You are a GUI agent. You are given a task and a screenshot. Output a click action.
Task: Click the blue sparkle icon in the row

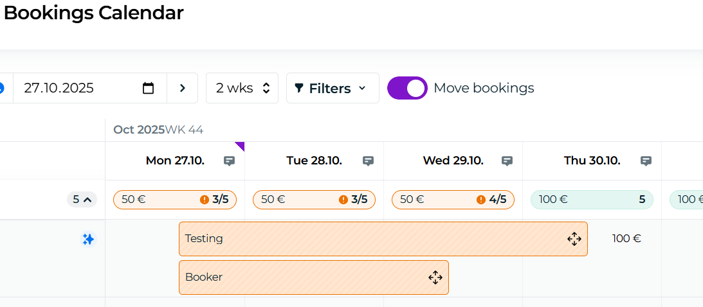(x=88, y=239)
